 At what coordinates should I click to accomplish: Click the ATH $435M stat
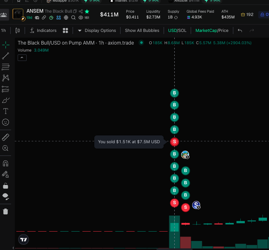(x=228, y=14)
